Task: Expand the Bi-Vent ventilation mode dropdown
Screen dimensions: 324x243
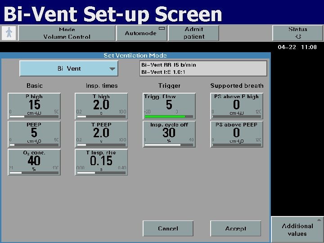Action: [69, 68]
